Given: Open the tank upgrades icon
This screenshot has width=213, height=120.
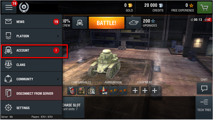Looking at the screenshot, I should [134, 23].
